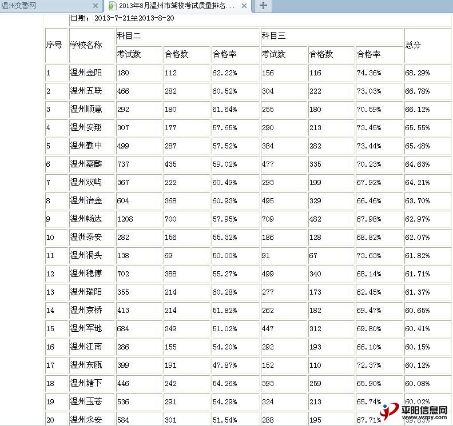Click the 61.64% pass rate for 温州顺意

pos(225,109)
